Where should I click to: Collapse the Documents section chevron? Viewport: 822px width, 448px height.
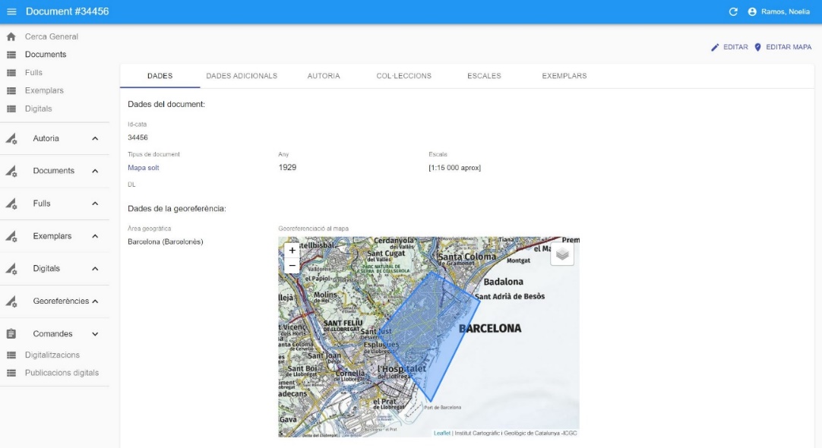point(95,172)
